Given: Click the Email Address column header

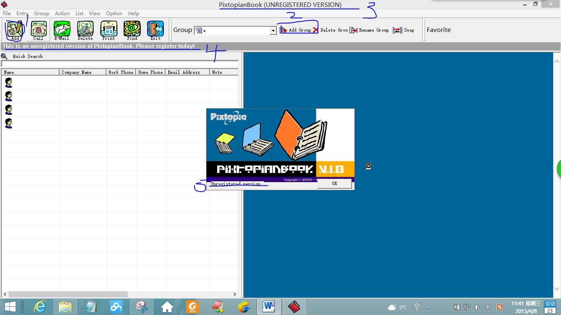Looking at the screenshot, I should (x=188, y=72).
